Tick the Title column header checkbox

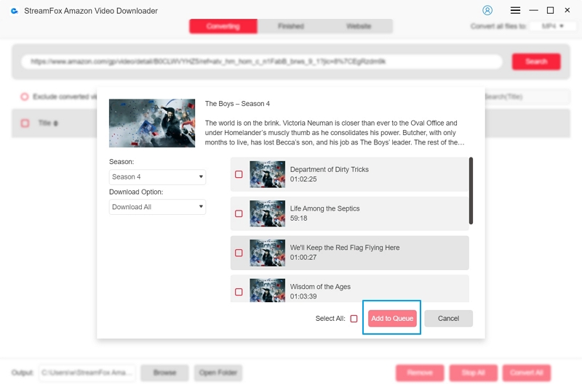tap(25, 123)
